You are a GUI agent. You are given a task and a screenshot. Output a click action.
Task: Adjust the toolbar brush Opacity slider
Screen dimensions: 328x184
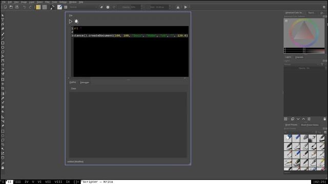coord(130,7)
